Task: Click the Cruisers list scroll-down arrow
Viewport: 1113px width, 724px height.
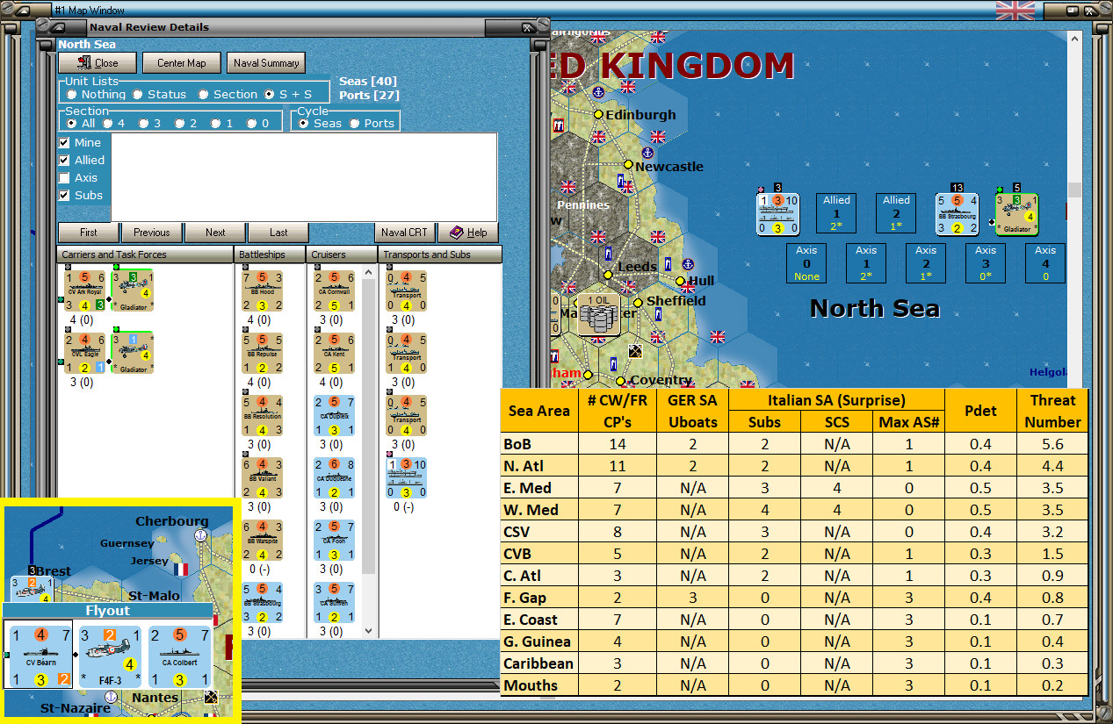Action: [x=369, y=631]
